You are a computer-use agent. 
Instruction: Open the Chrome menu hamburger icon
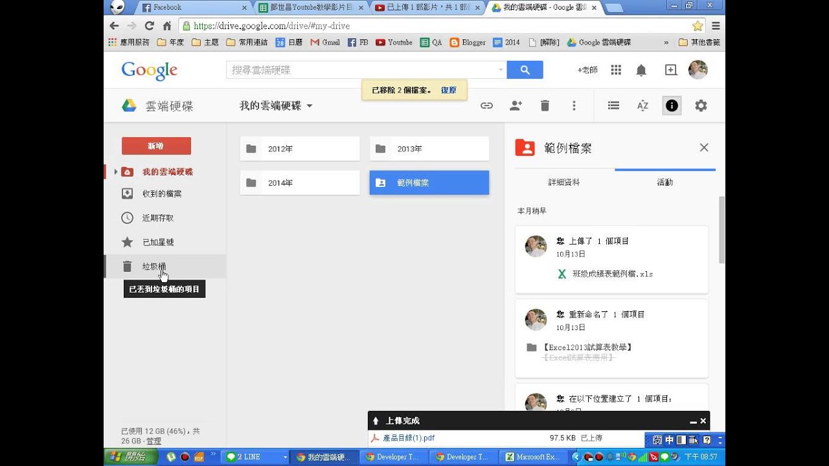tap(716, 26)
